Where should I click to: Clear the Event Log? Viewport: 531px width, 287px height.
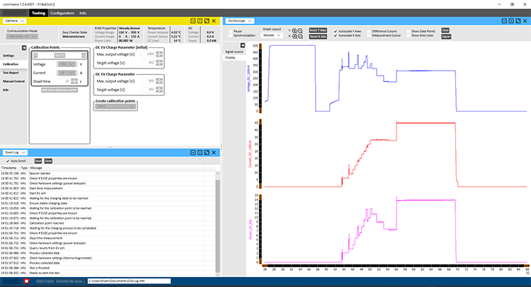(48, 161)
